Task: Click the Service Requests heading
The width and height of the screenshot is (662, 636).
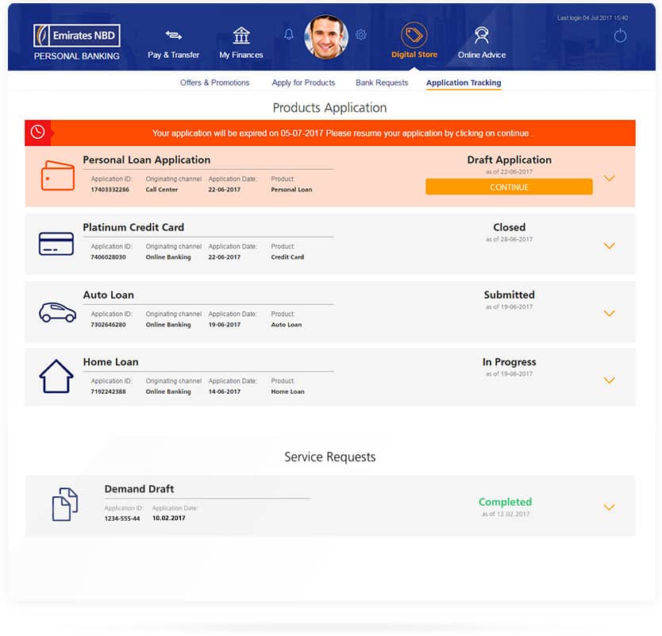Action: coord(329,457)
